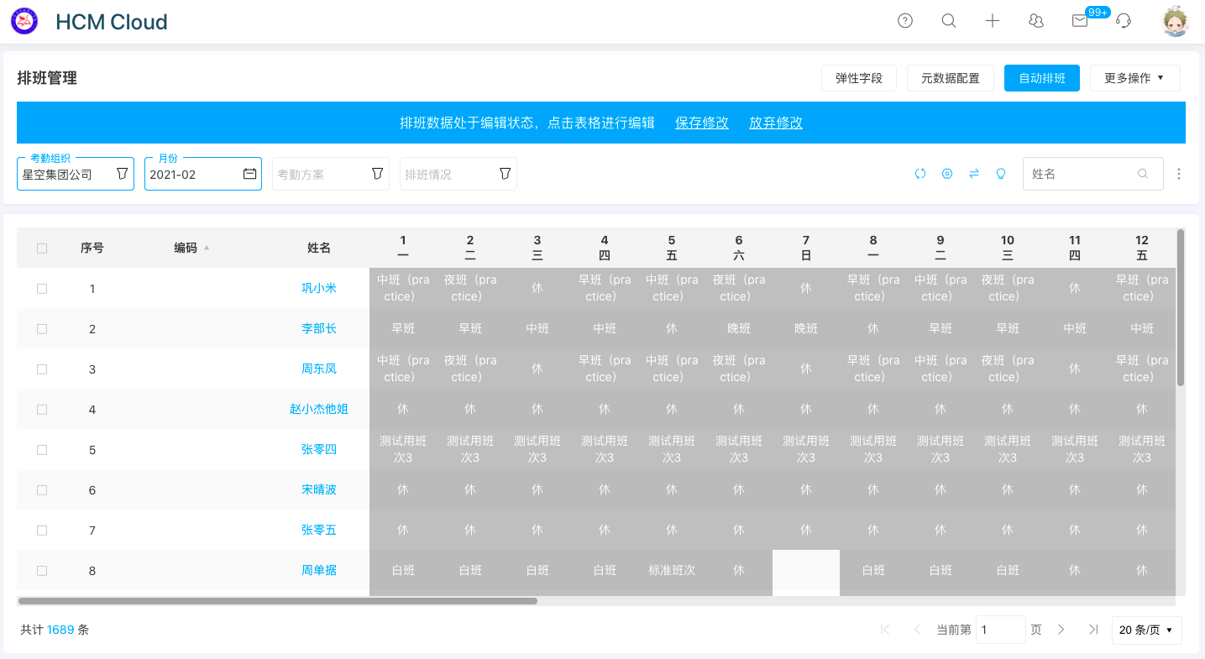Check the row checkbox for 张零五
Screen dimensions: 1205x659
point(42,530)
